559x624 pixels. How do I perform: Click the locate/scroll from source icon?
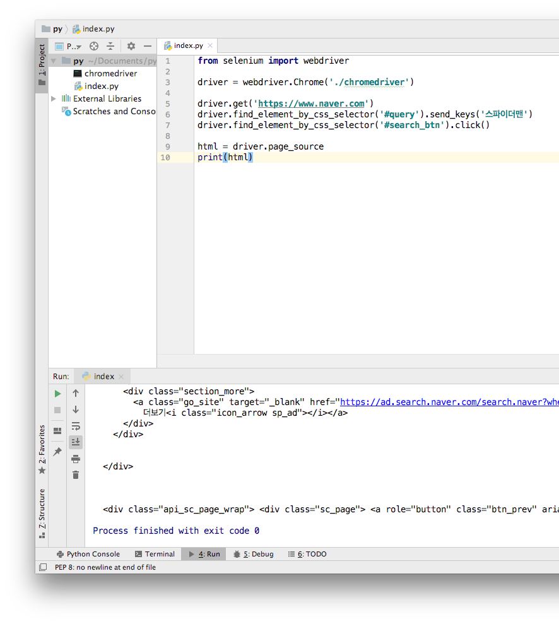click(x=94, y=46)
